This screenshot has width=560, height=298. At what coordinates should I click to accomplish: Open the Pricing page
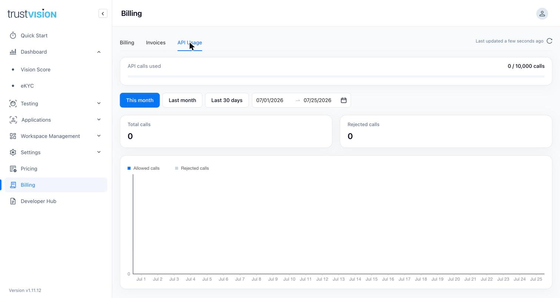click(x=29, y=169)
